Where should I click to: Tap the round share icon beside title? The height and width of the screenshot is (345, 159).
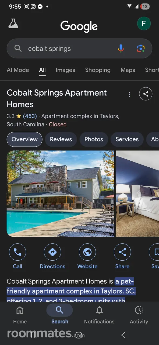(x=146, y=94)
